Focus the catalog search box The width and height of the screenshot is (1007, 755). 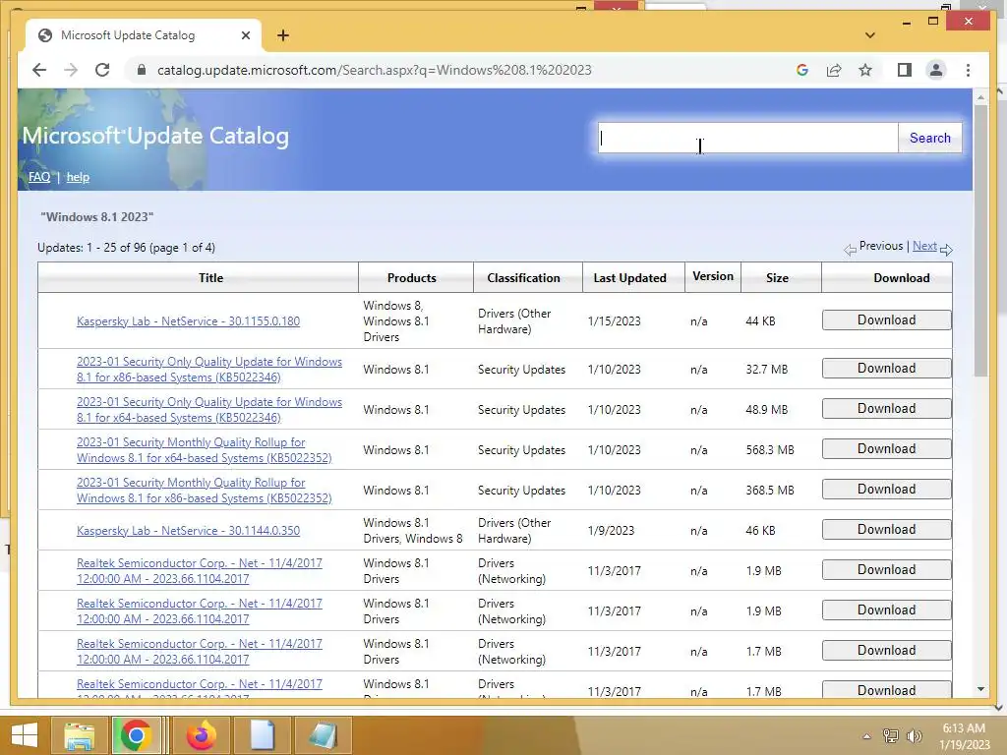[x=747, y=138]
